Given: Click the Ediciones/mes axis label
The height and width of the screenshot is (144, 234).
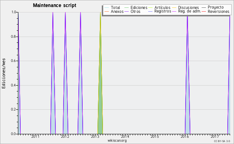Looking at the screenshot, I should (x=4, y=74).
